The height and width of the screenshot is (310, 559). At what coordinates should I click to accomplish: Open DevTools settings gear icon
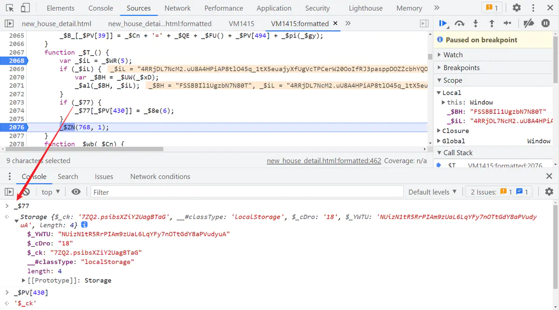(517, 8)
